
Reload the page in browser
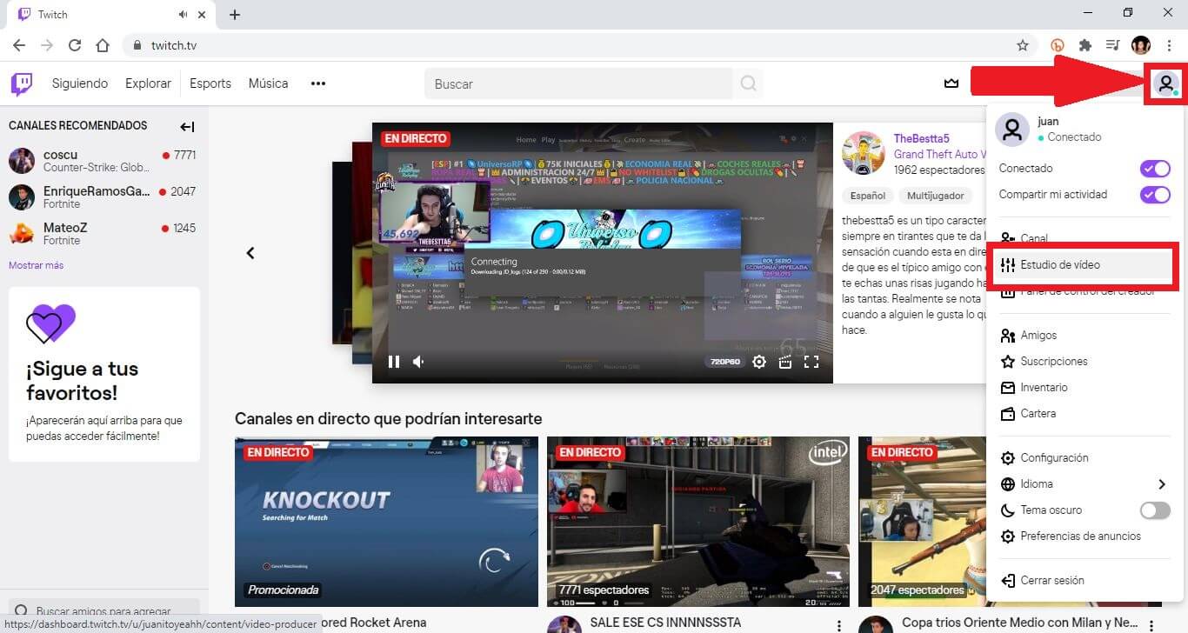(75, 45)
